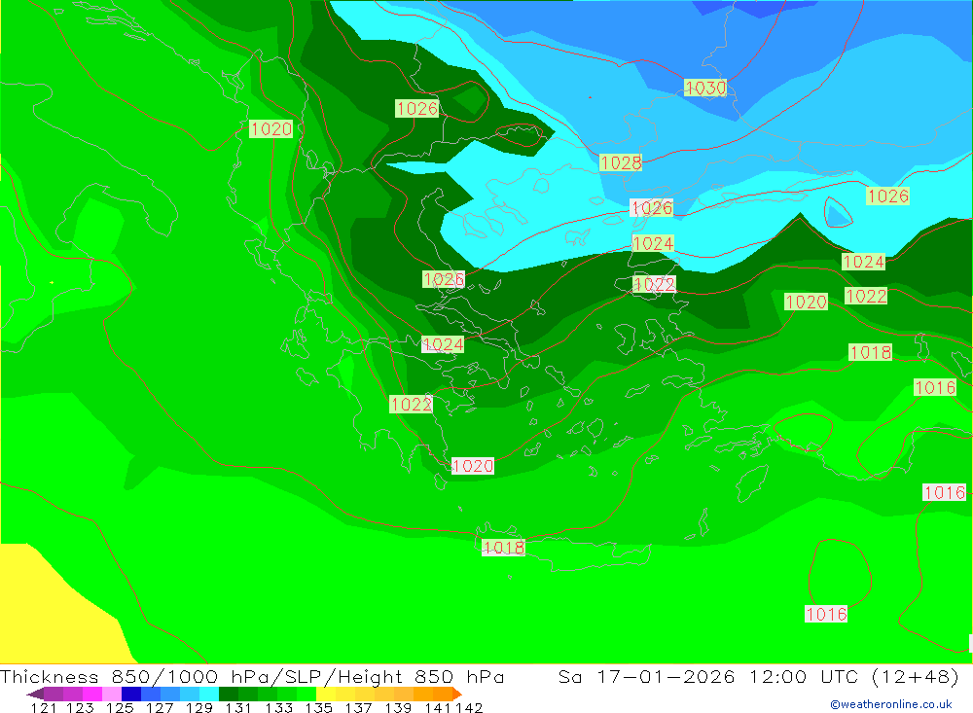Click legend value 135
This screenshot has width=973, height=713.
[318, 707]
